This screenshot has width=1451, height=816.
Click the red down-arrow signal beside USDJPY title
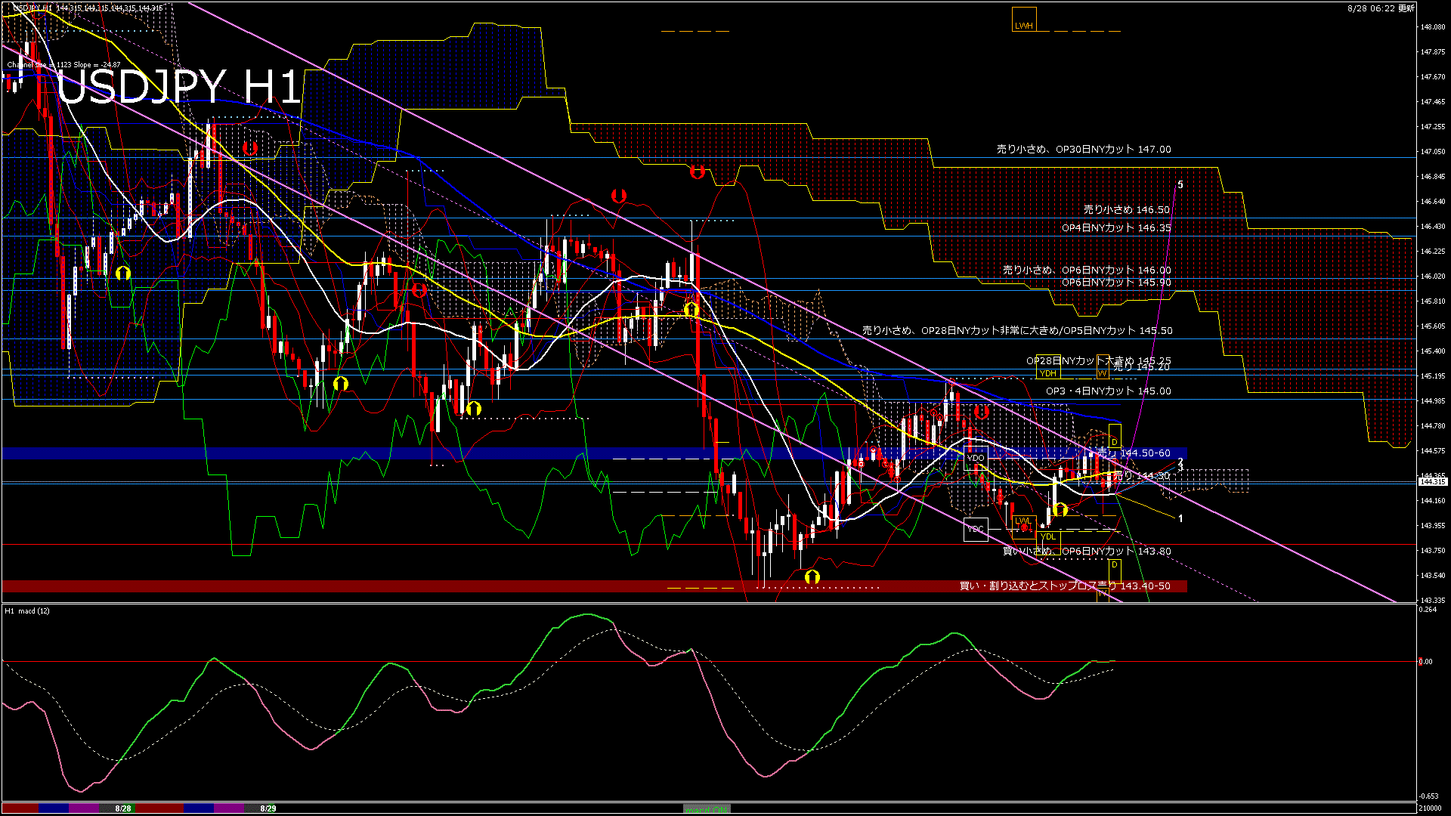pyautogui.click(x=250, y=148)
